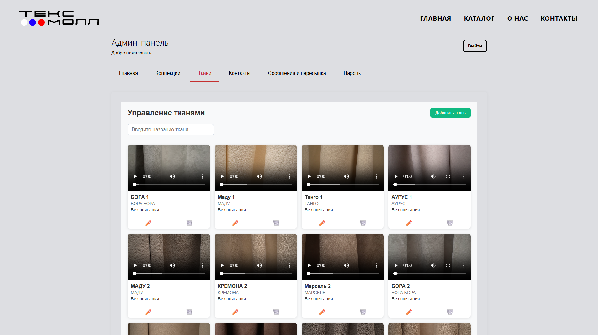598x335 pixels.
Task: Play the Маду 1 fabric video
Action: point(222,176)
